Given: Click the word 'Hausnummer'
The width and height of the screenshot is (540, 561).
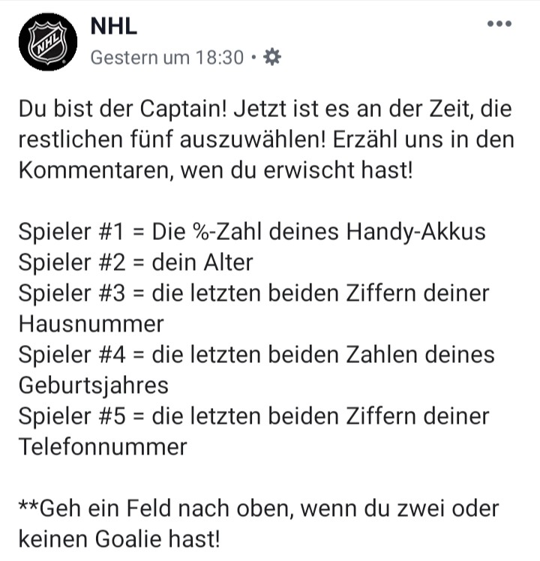Looking at the screenshot, I should point(91,323).
